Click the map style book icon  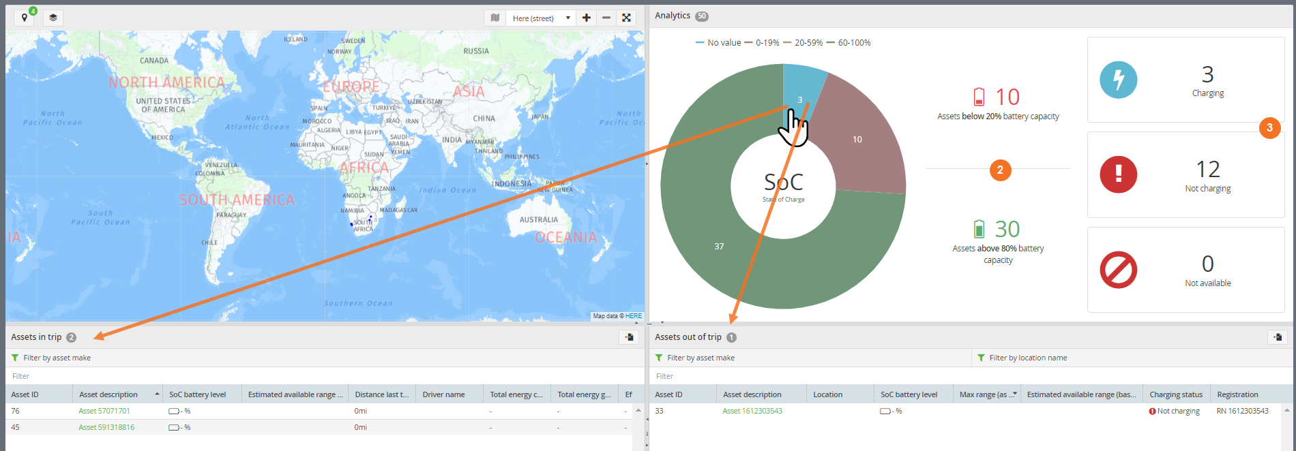coord(495,18)
